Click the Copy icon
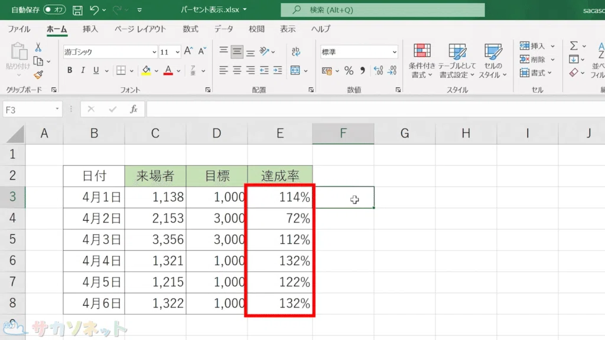605x340 pixels. click(38, 61)
